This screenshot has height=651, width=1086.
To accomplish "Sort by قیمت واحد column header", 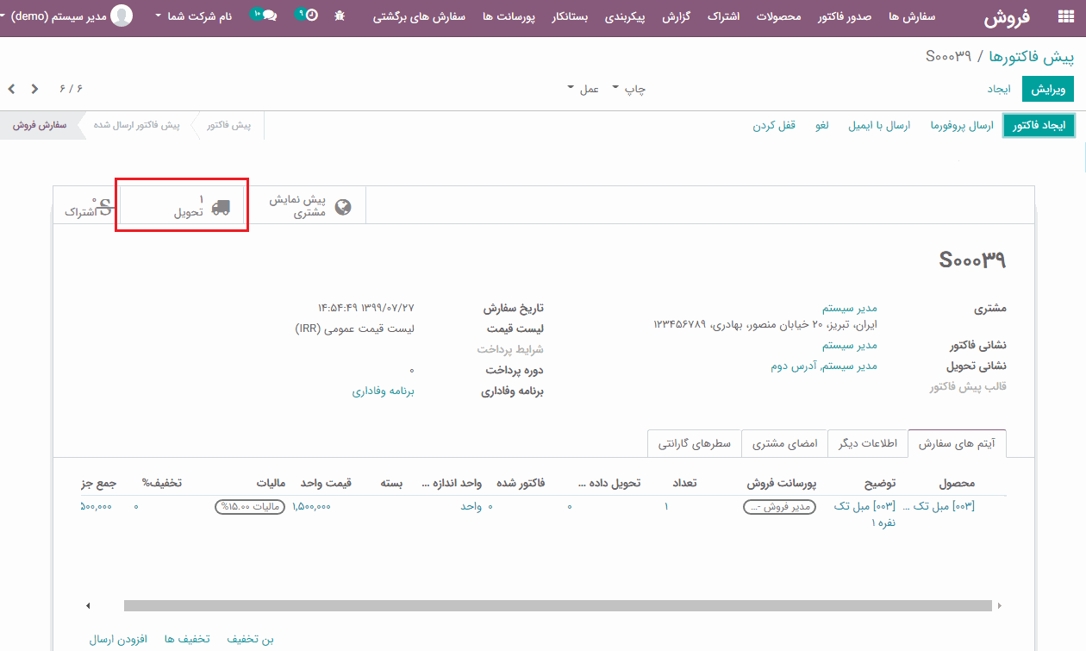I will coord(326,483).
